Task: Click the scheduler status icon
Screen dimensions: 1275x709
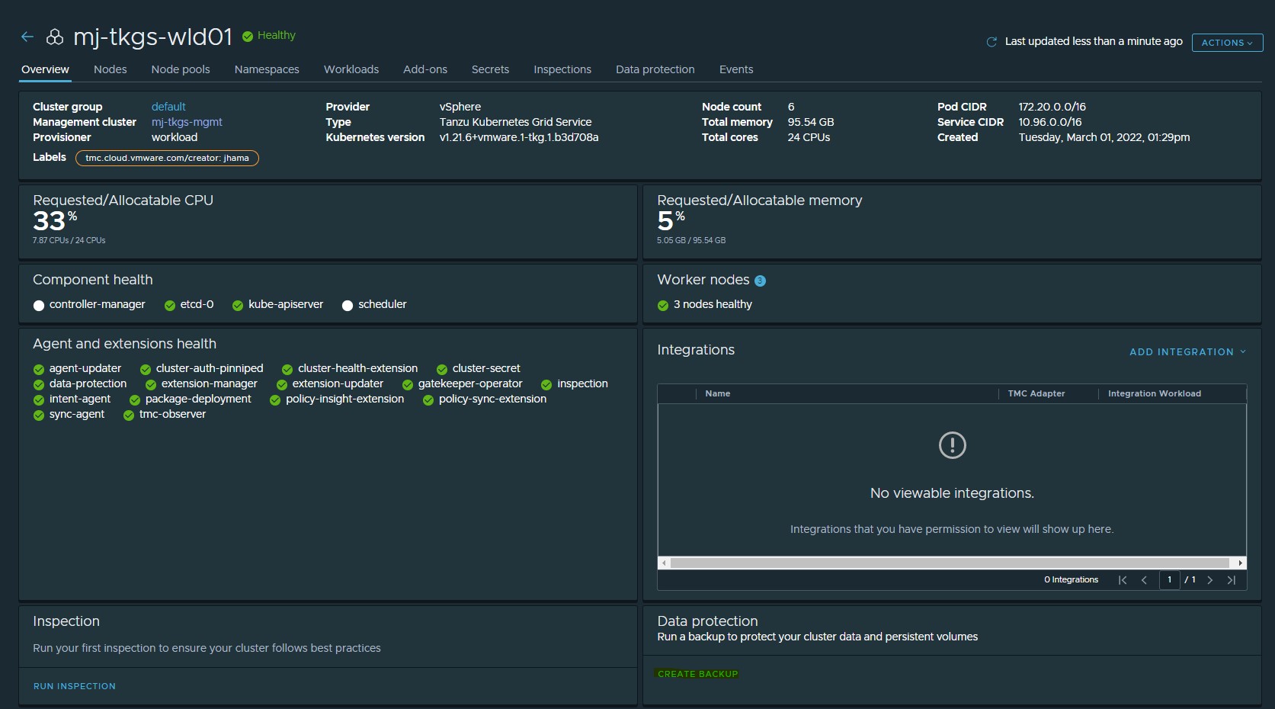Action: point(348,306)
